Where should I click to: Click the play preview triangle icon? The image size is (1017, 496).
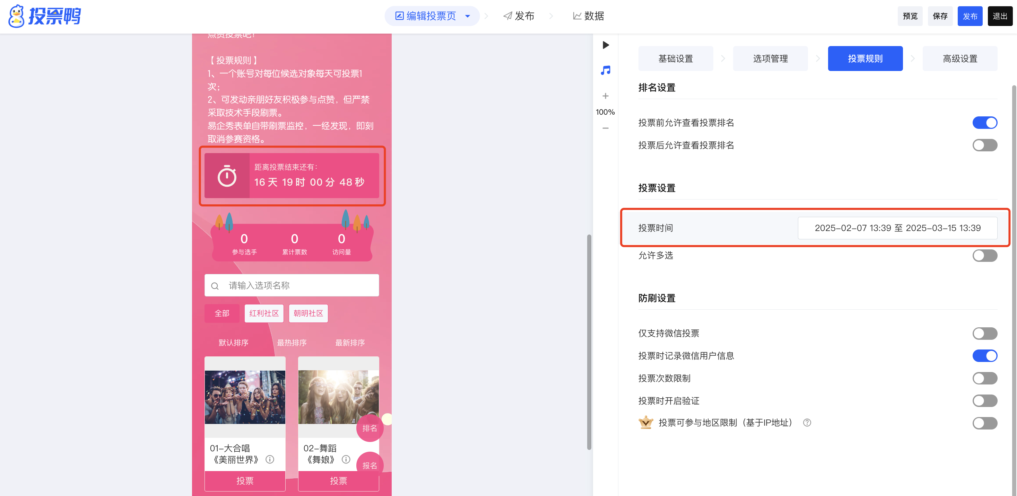pos(606,45)
